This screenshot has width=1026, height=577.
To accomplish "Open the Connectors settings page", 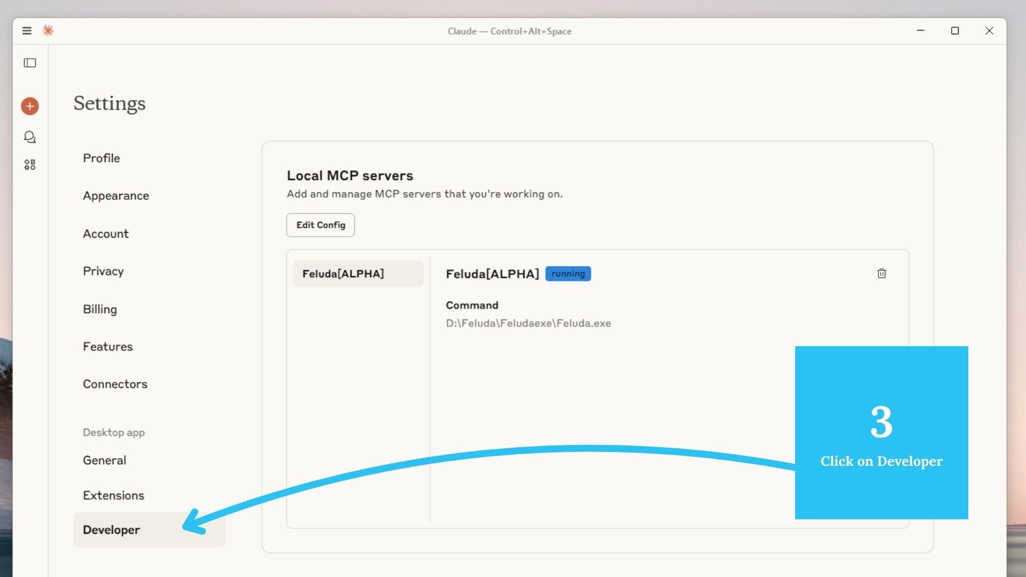I will click(x=115, y=384).
